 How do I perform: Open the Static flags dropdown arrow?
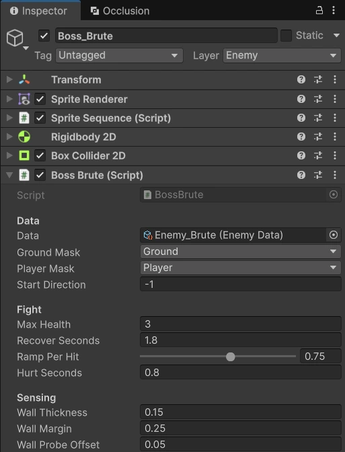(336, 36)
